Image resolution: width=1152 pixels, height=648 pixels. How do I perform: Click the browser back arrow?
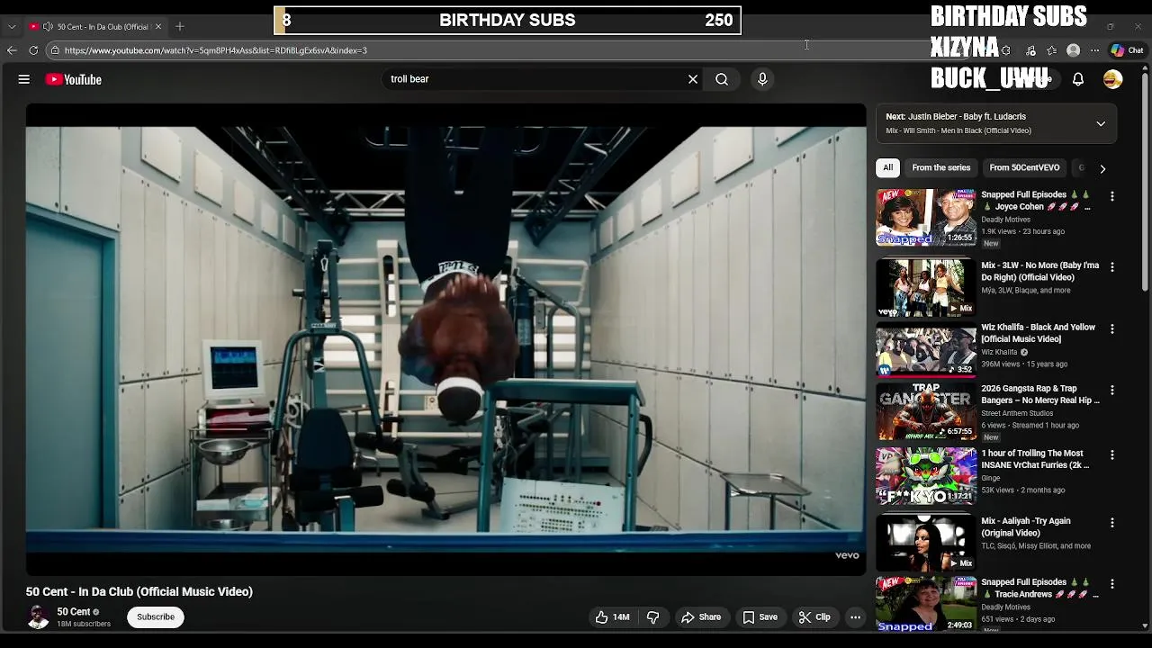click(12, 50)
